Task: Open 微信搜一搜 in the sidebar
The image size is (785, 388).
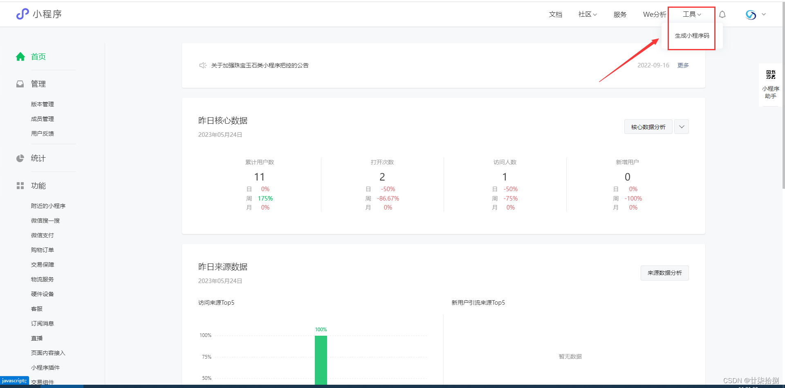Action: (45, 221)
